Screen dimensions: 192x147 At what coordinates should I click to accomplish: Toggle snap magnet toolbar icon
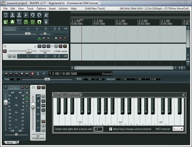[39, 22]
